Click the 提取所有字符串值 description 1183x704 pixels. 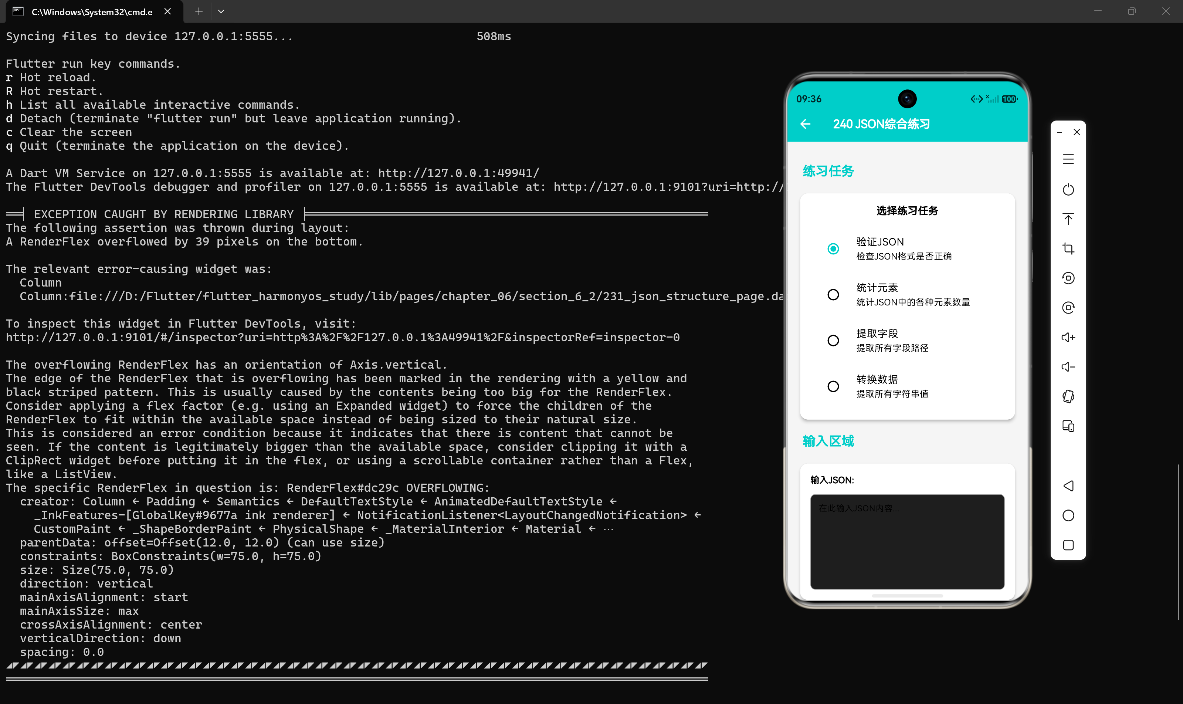(x=892, y=394)
